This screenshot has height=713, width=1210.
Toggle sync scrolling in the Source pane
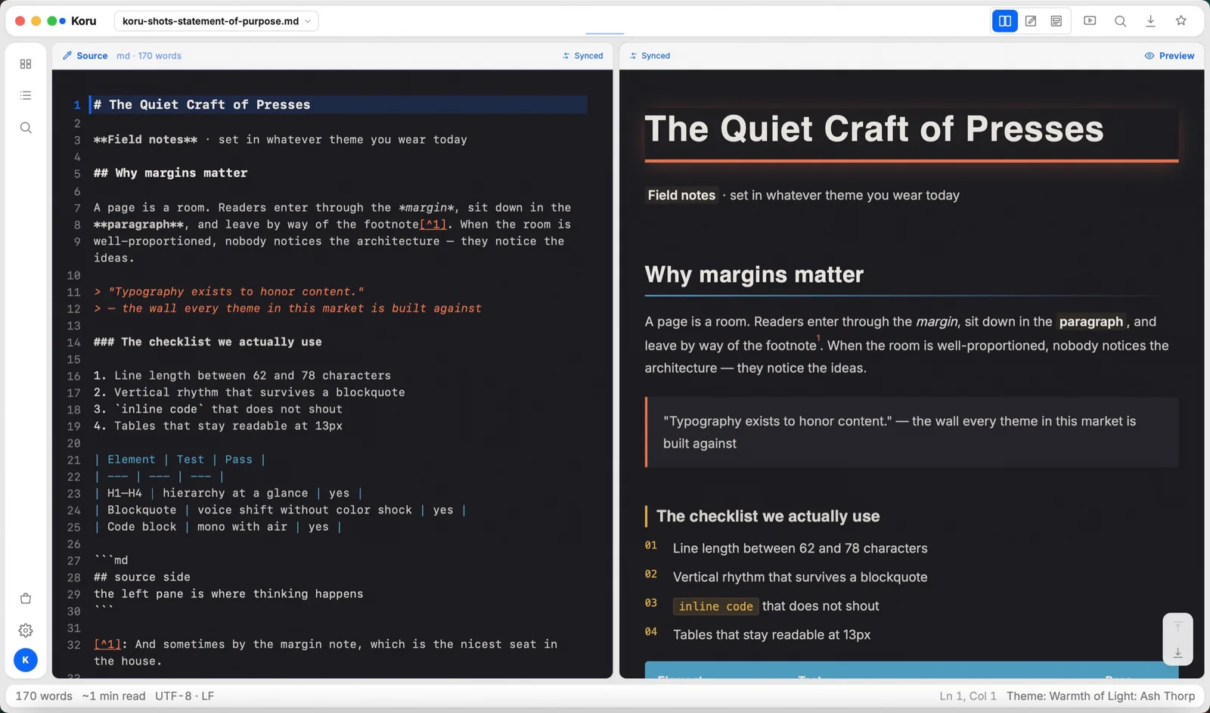[583, 56]
